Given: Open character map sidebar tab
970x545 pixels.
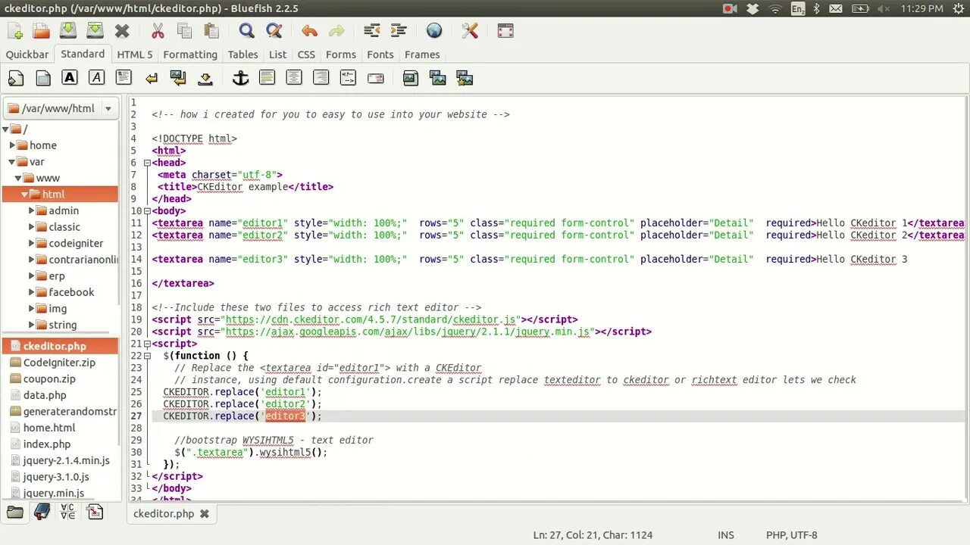Looking at the screenshot, I should (x=67, y=512).
